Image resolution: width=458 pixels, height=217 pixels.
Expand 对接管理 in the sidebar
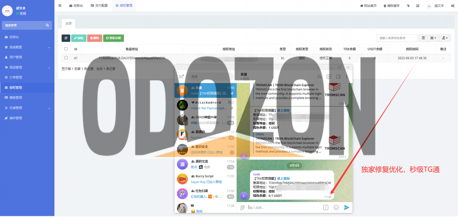[27, 108]
